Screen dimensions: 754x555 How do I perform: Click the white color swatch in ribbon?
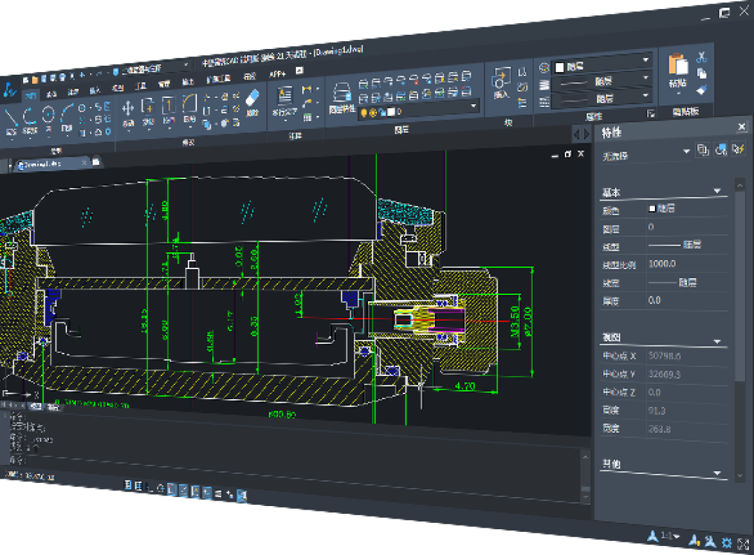tap(559, 67)
